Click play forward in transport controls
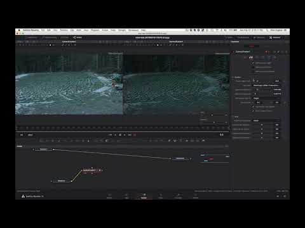The image size is (305, 228). click(125, 135)
